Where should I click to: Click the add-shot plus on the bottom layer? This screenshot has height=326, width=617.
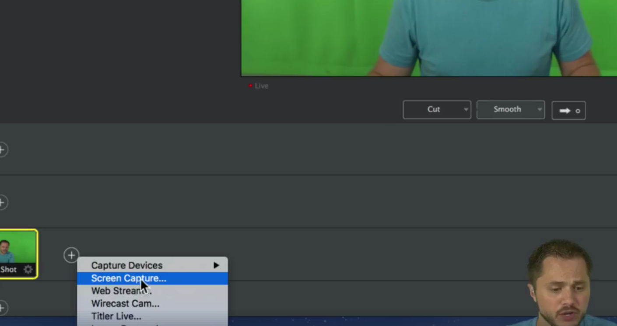pos(3,308)
